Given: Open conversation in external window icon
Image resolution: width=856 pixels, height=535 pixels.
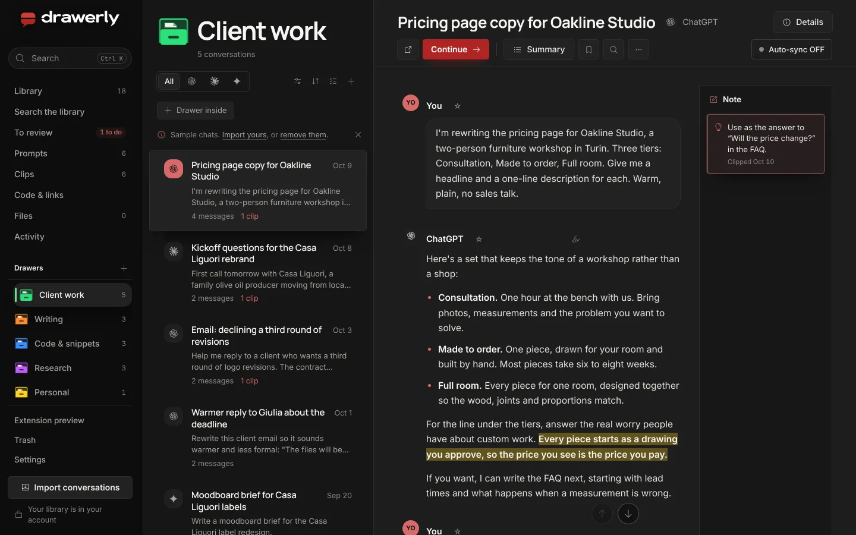Looking at the screenshot, I should [x=408, y=49].
